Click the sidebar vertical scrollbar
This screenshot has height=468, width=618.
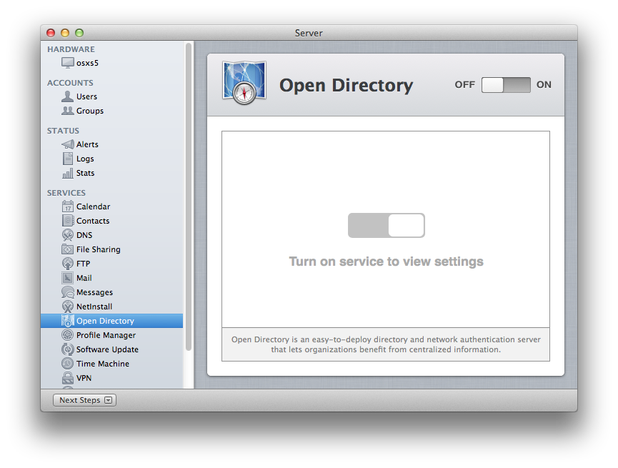(x=189, y=196)
